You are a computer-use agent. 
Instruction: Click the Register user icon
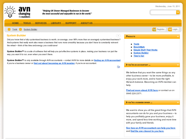[x=154, y=29]
